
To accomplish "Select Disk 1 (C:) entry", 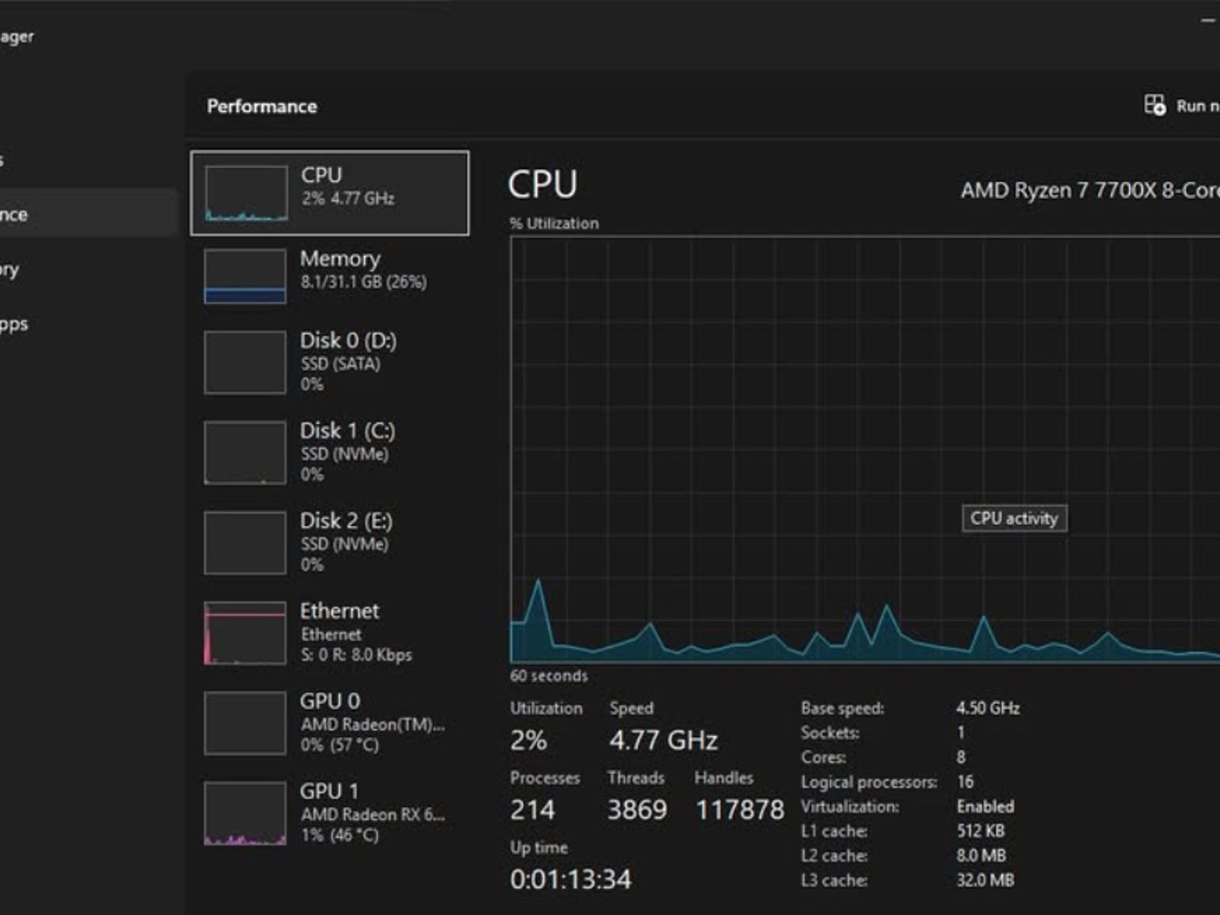I will (329, 452).
